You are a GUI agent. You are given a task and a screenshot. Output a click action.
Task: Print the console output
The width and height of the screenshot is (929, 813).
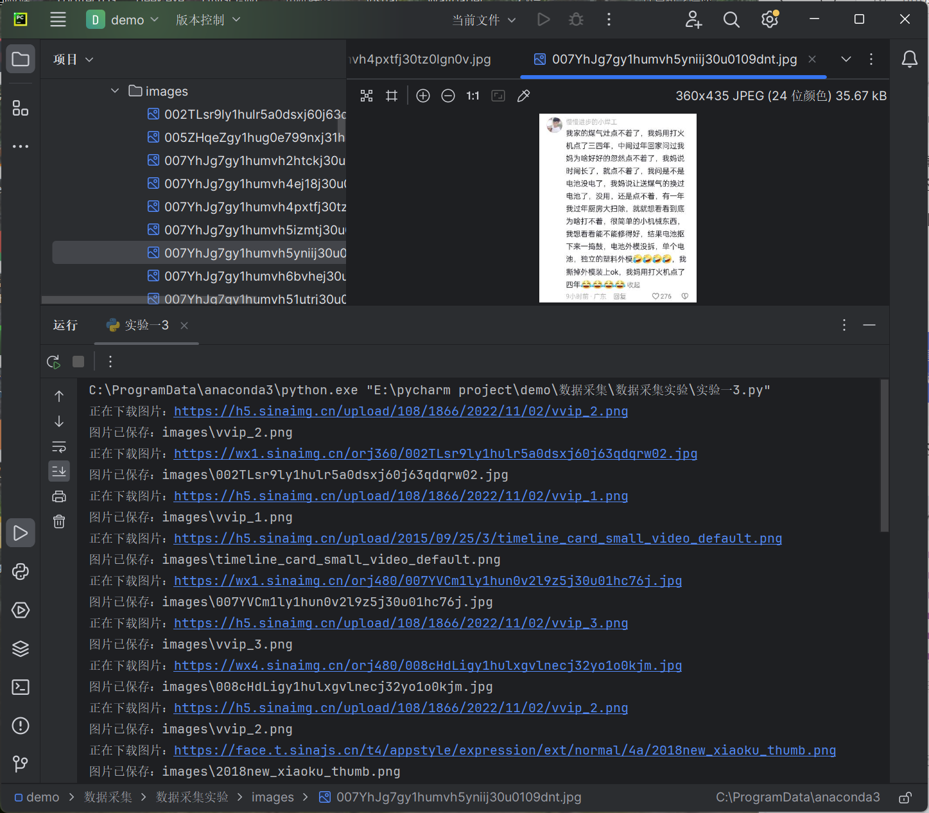point(59,496)
